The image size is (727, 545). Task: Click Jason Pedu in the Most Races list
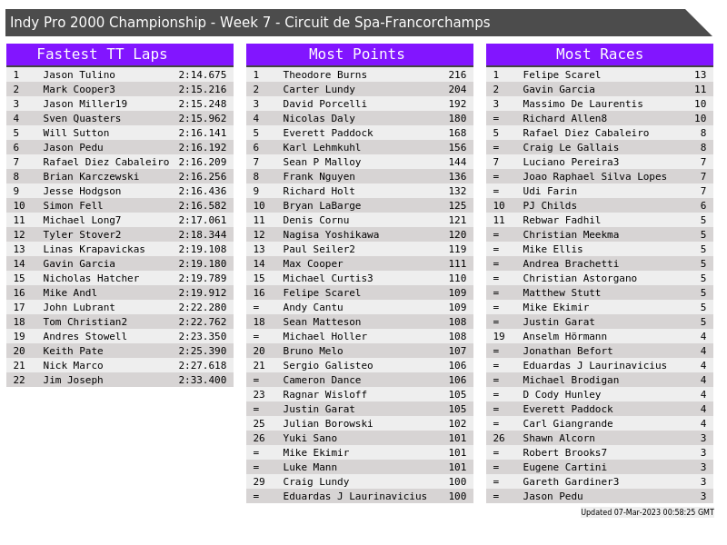coord(553,496)
